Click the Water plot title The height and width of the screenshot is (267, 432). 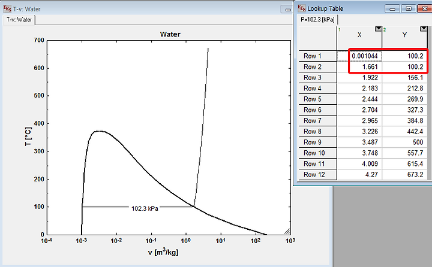coord(170,34)
